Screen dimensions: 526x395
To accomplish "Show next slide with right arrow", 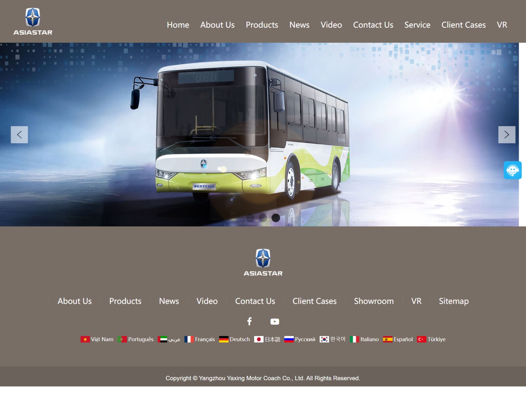I will [507, 135].
